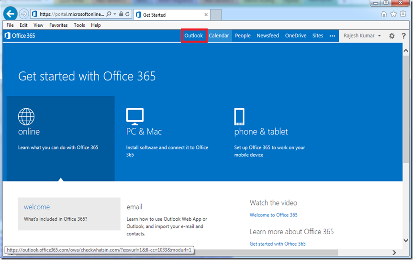
Task: Select the phone & tablet heading
Action: [x=261, y=132]
